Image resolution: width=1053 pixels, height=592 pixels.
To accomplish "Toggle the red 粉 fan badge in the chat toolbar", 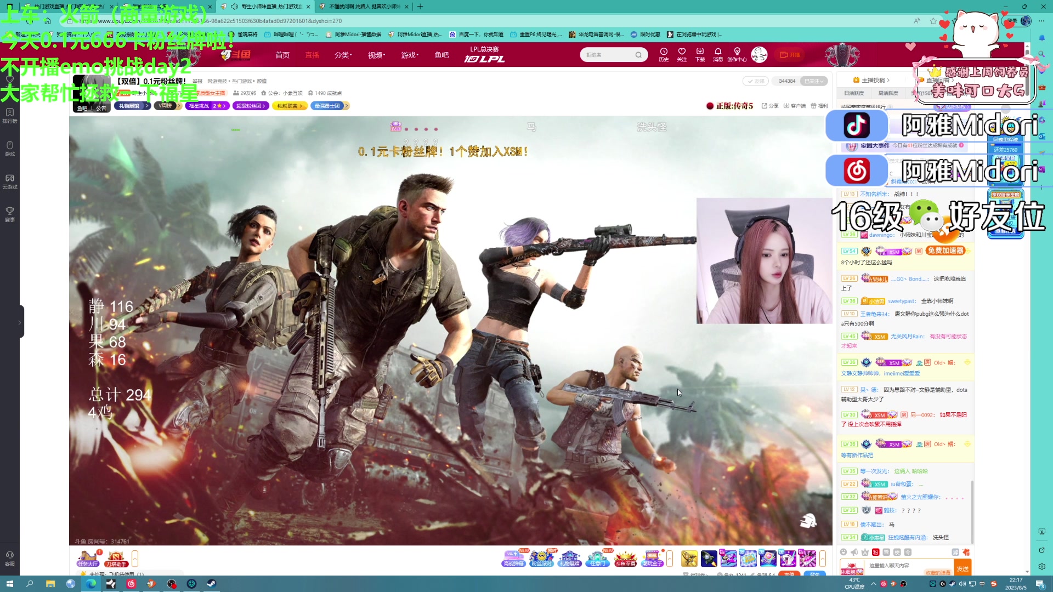I will point(876,552).
